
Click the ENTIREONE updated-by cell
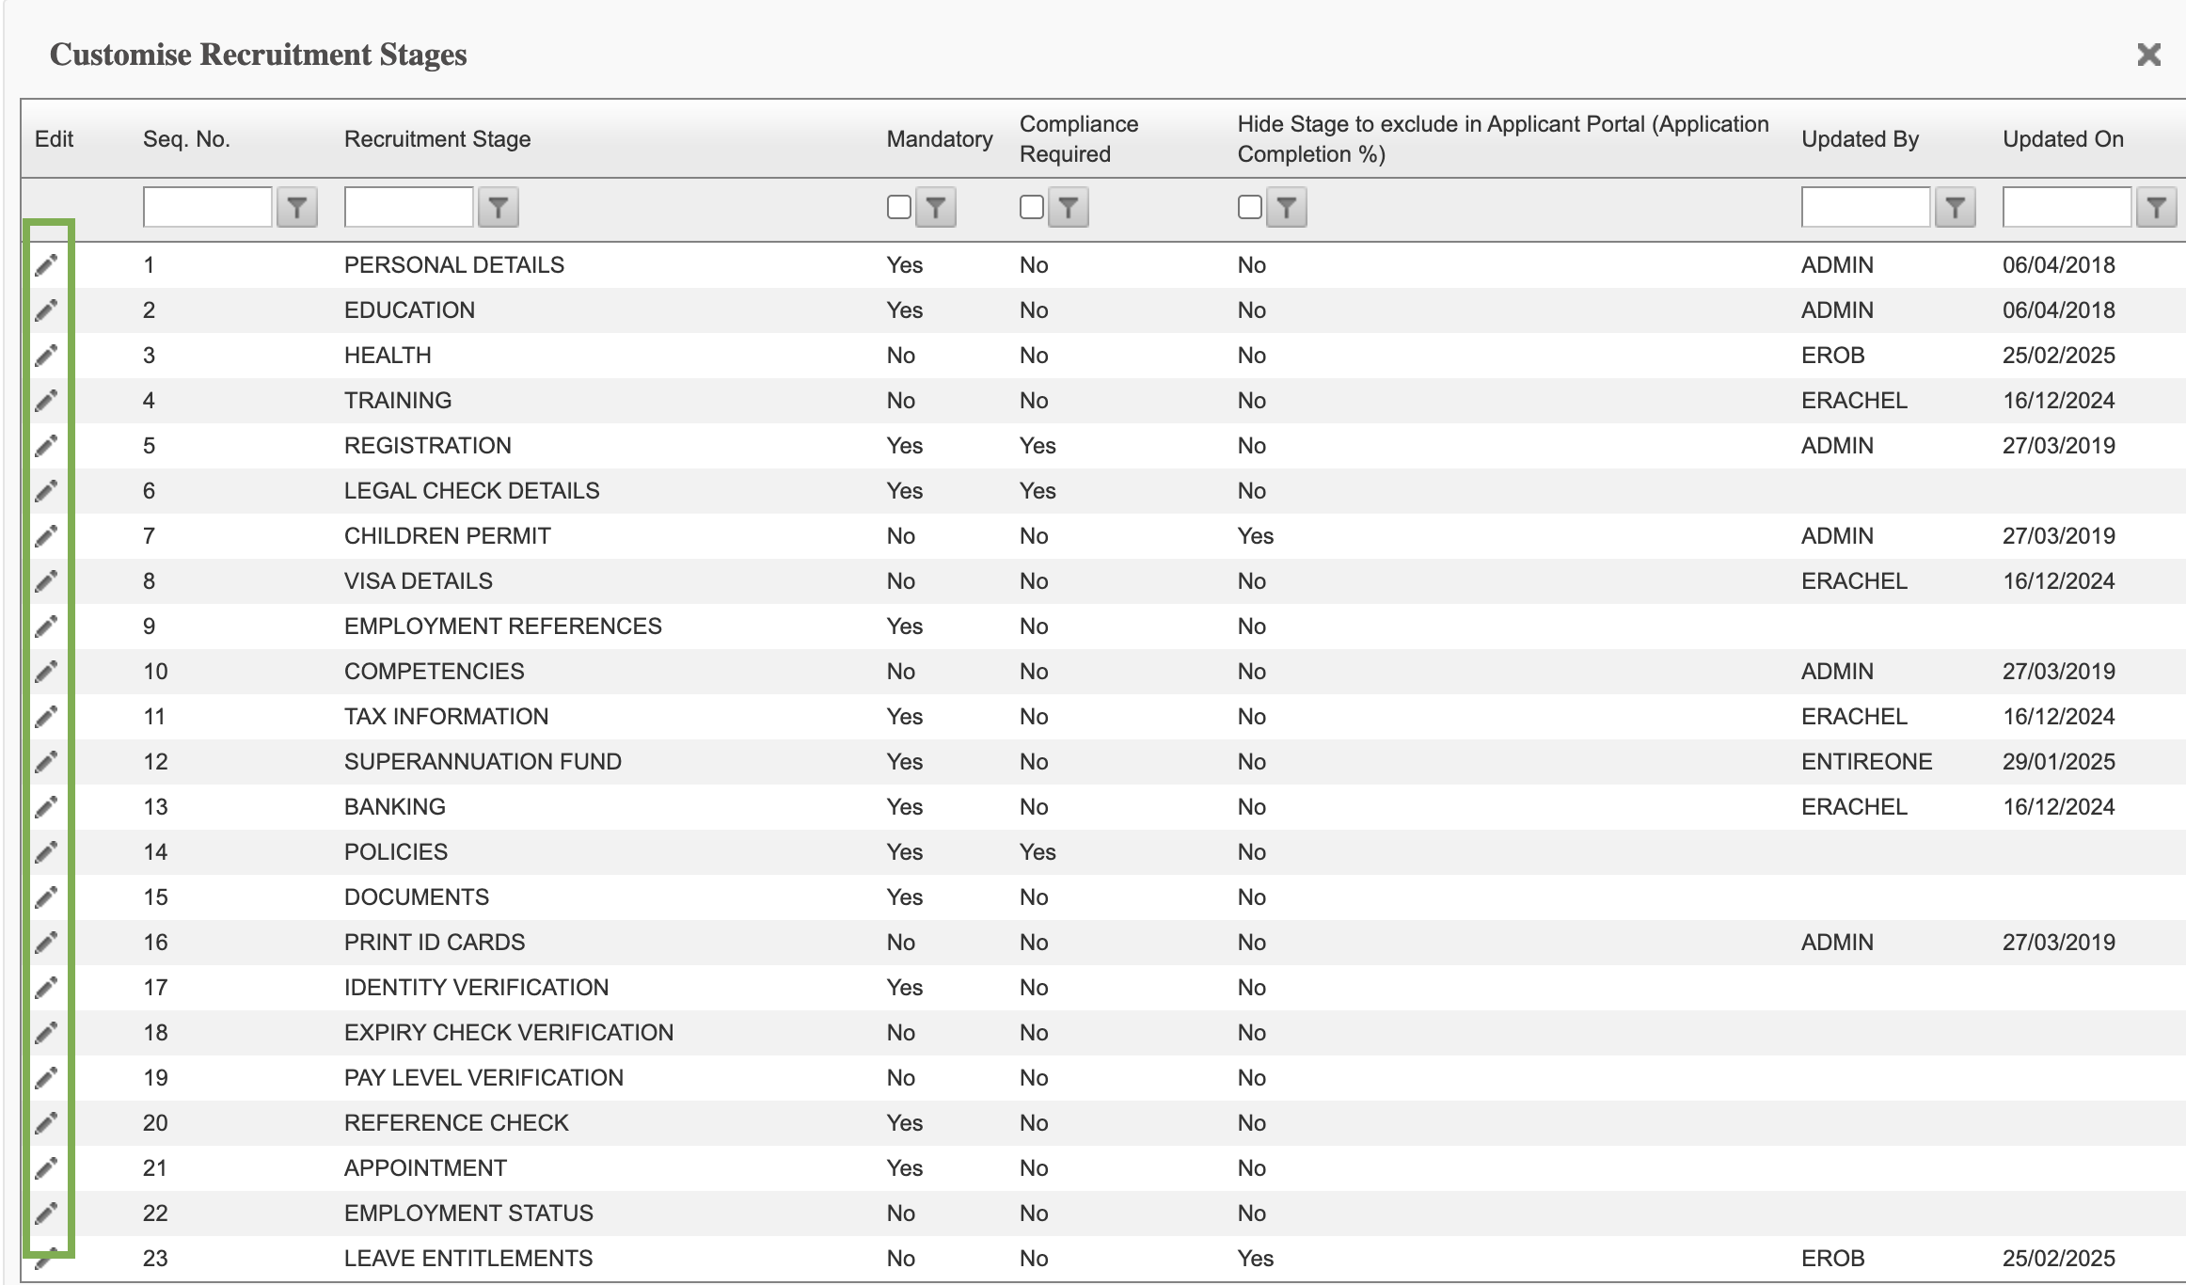[x=1867, y=762]
